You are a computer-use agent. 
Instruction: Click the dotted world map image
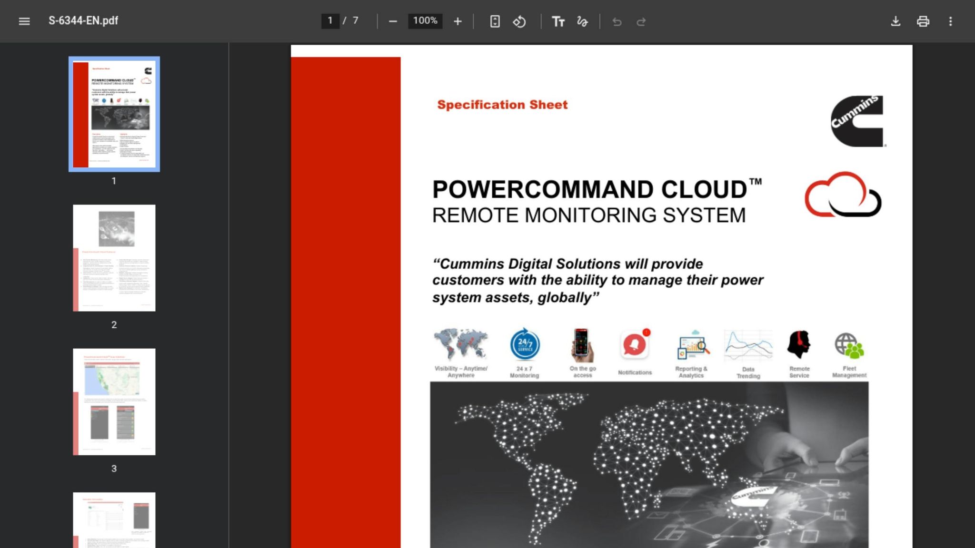[x=649, y=465]
